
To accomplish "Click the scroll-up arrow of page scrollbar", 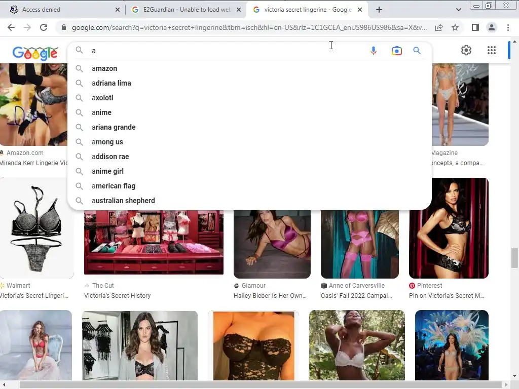I will click(514, 42).
